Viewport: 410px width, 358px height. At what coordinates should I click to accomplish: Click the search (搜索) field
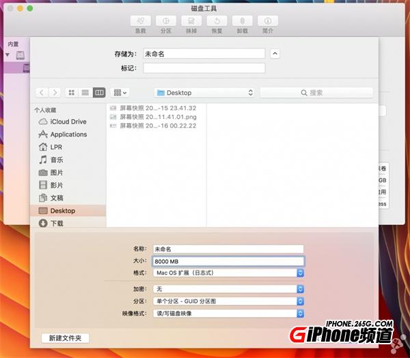[316, 92]
